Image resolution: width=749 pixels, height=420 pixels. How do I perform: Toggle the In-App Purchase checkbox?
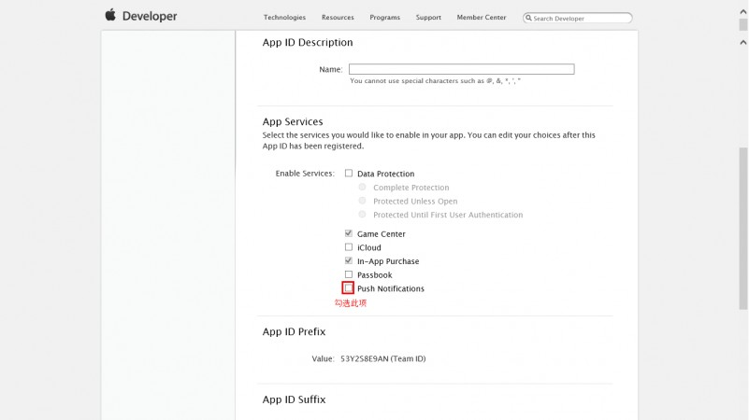(x=349, y=260)
